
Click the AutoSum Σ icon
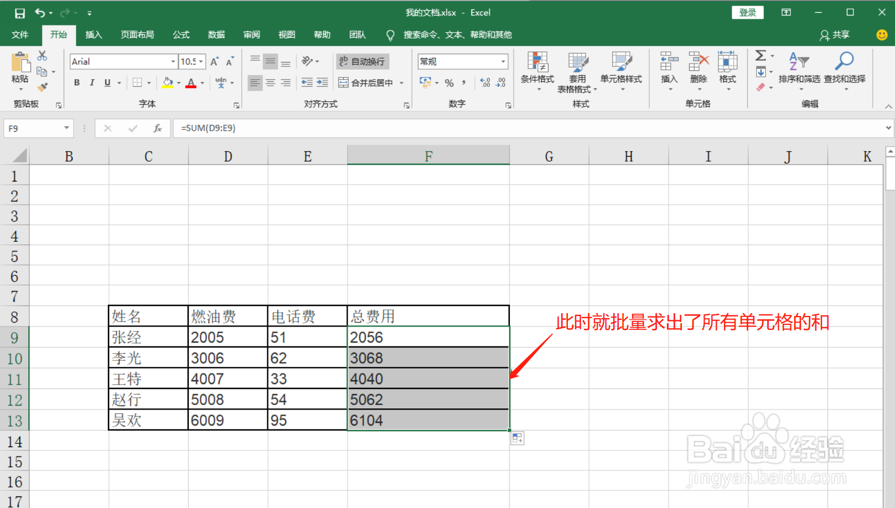click(x=762, y=55)
